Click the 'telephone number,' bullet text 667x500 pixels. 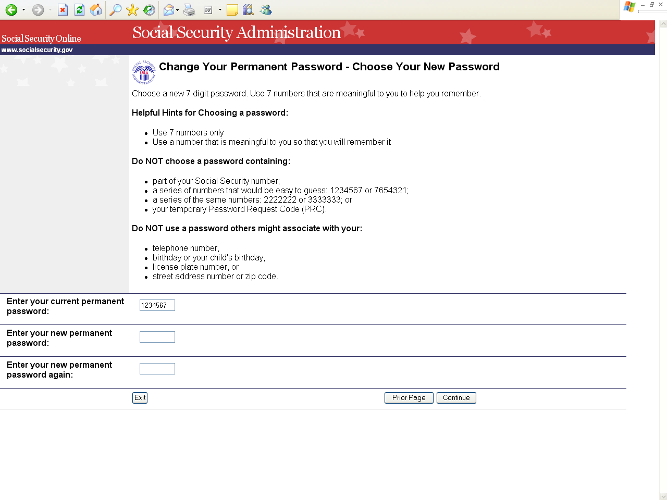186,248
